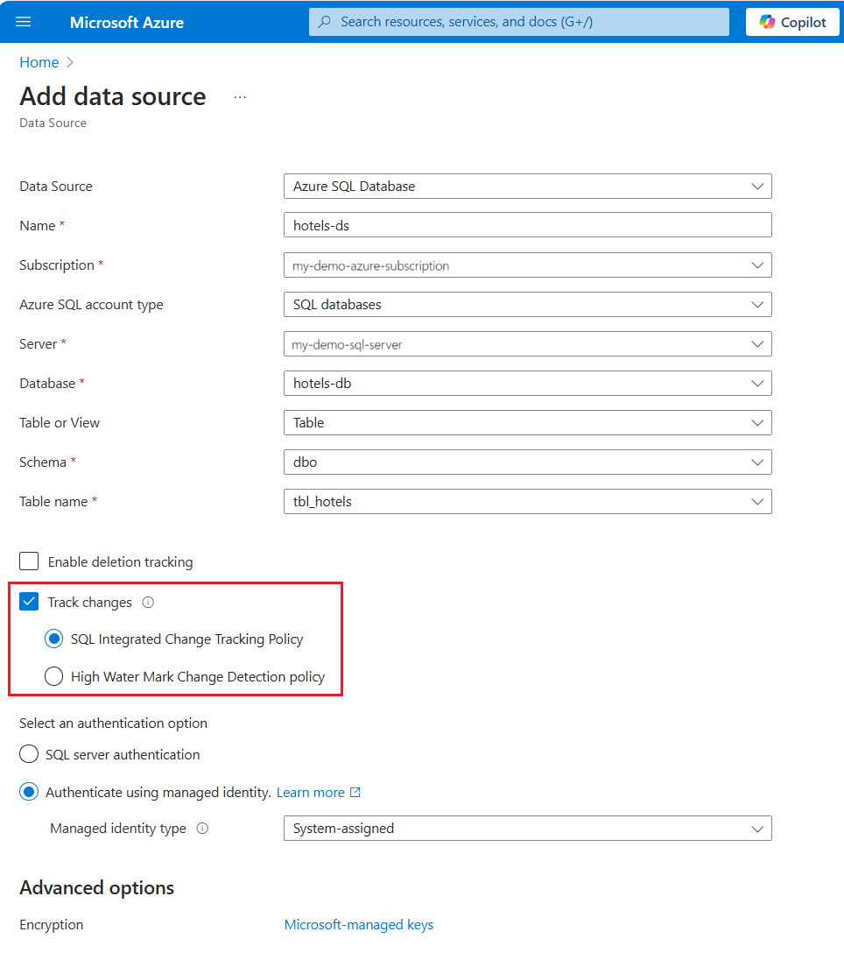Open the portal hamburger menu
Screen dimensions: 844x960
point(24,22)
